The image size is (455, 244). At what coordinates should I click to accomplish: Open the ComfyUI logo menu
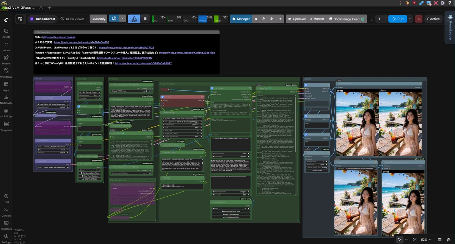point(7,19)
